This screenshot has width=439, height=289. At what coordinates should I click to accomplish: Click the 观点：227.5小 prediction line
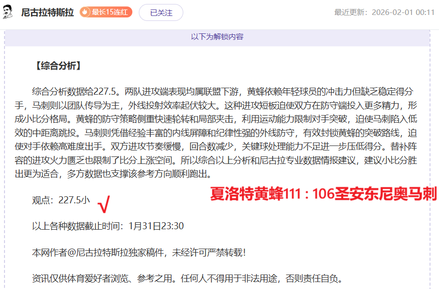(x=61, y=200)
